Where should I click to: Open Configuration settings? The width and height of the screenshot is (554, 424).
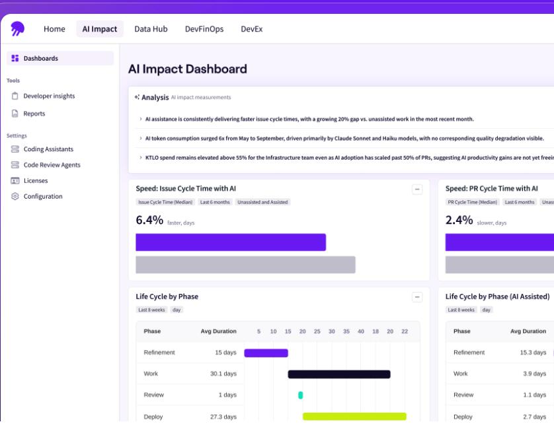(x=43, y=196)
